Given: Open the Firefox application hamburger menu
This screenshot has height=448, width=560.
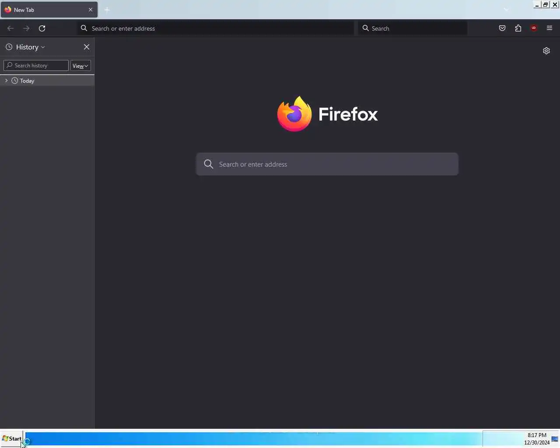Looking at the screenshot, I should pyautogui.click(x=549, y=28).
